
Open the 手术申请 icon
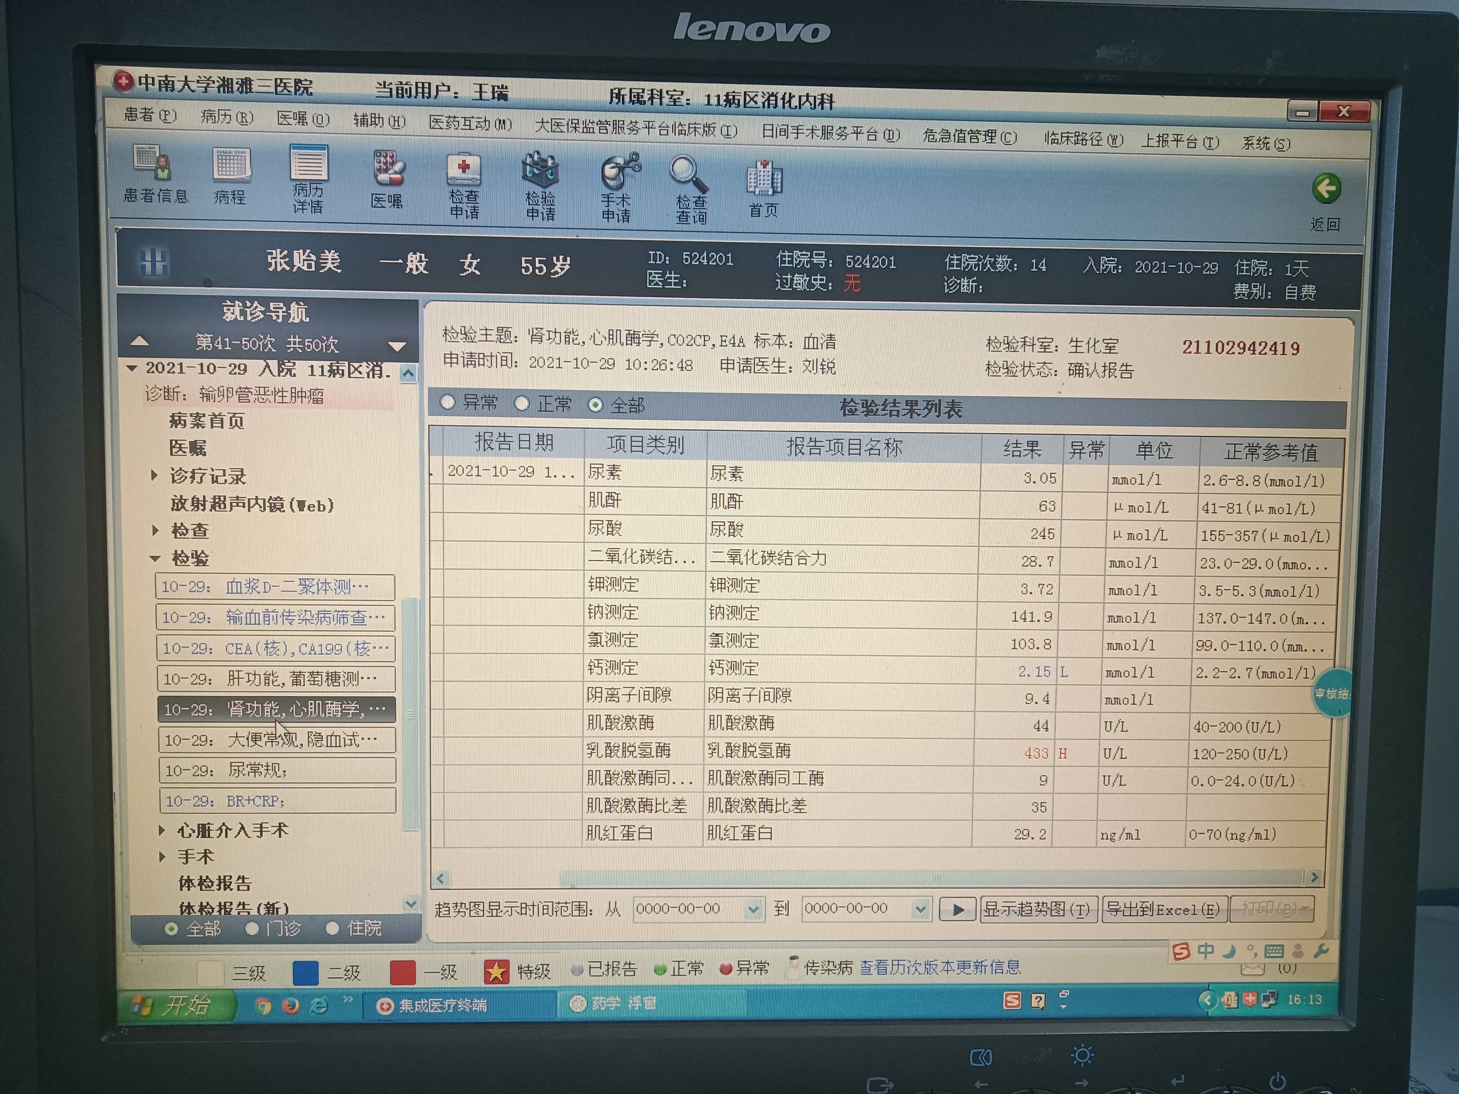pyautogui.click(x=618, y=181)
